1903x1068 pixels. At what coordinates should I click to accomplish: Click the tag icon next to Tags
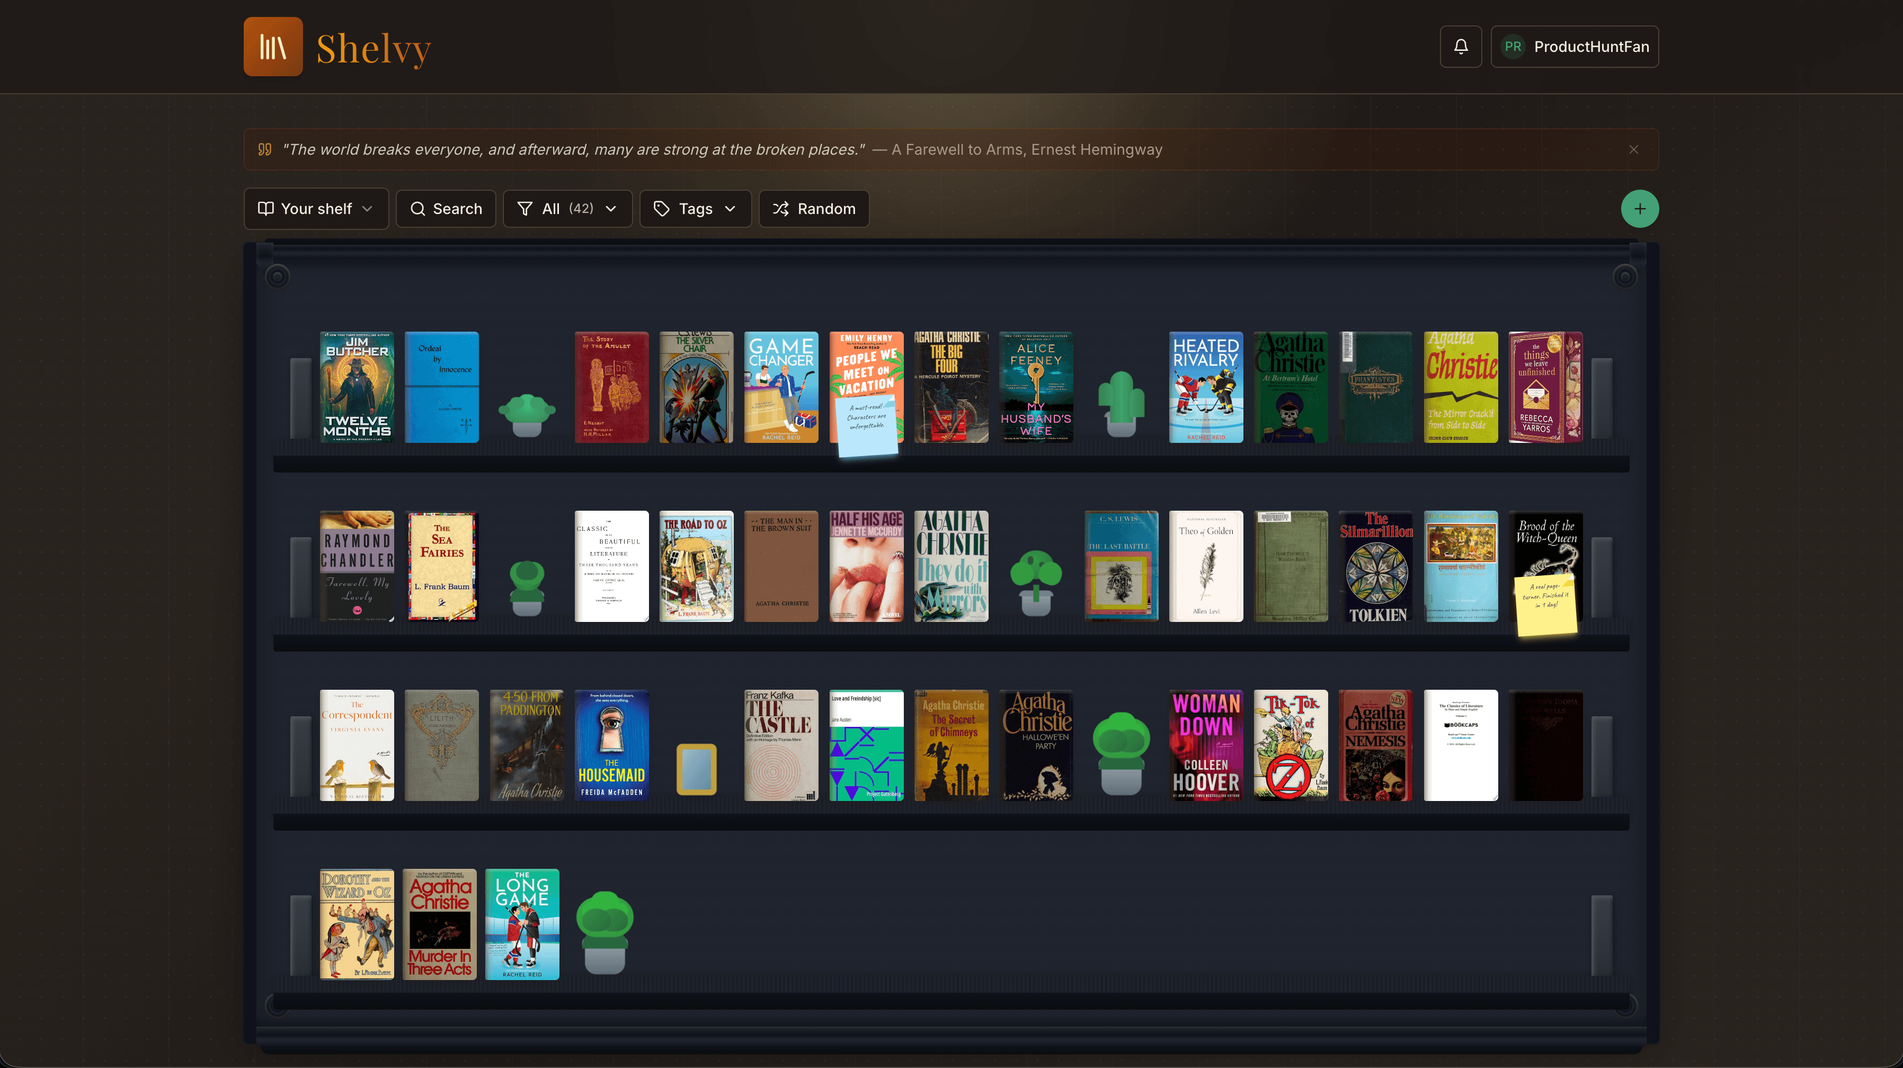[x=661, y=208]
